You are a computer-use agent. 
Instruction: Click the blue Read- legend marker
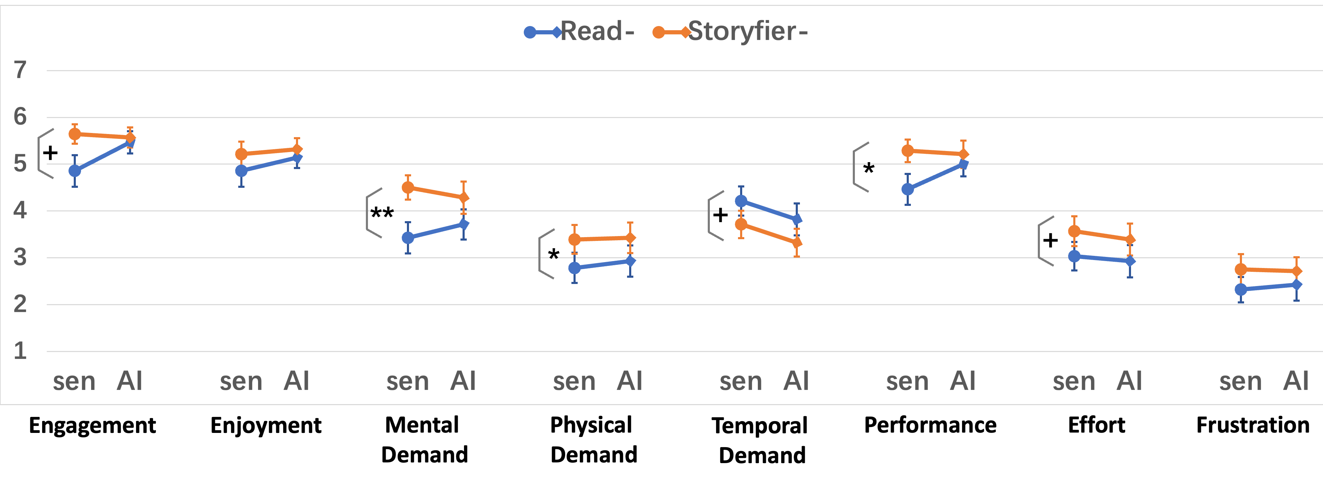[542, 32]
